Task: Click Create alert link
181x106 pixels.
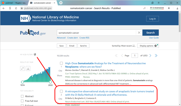Action: coord(72,38)
